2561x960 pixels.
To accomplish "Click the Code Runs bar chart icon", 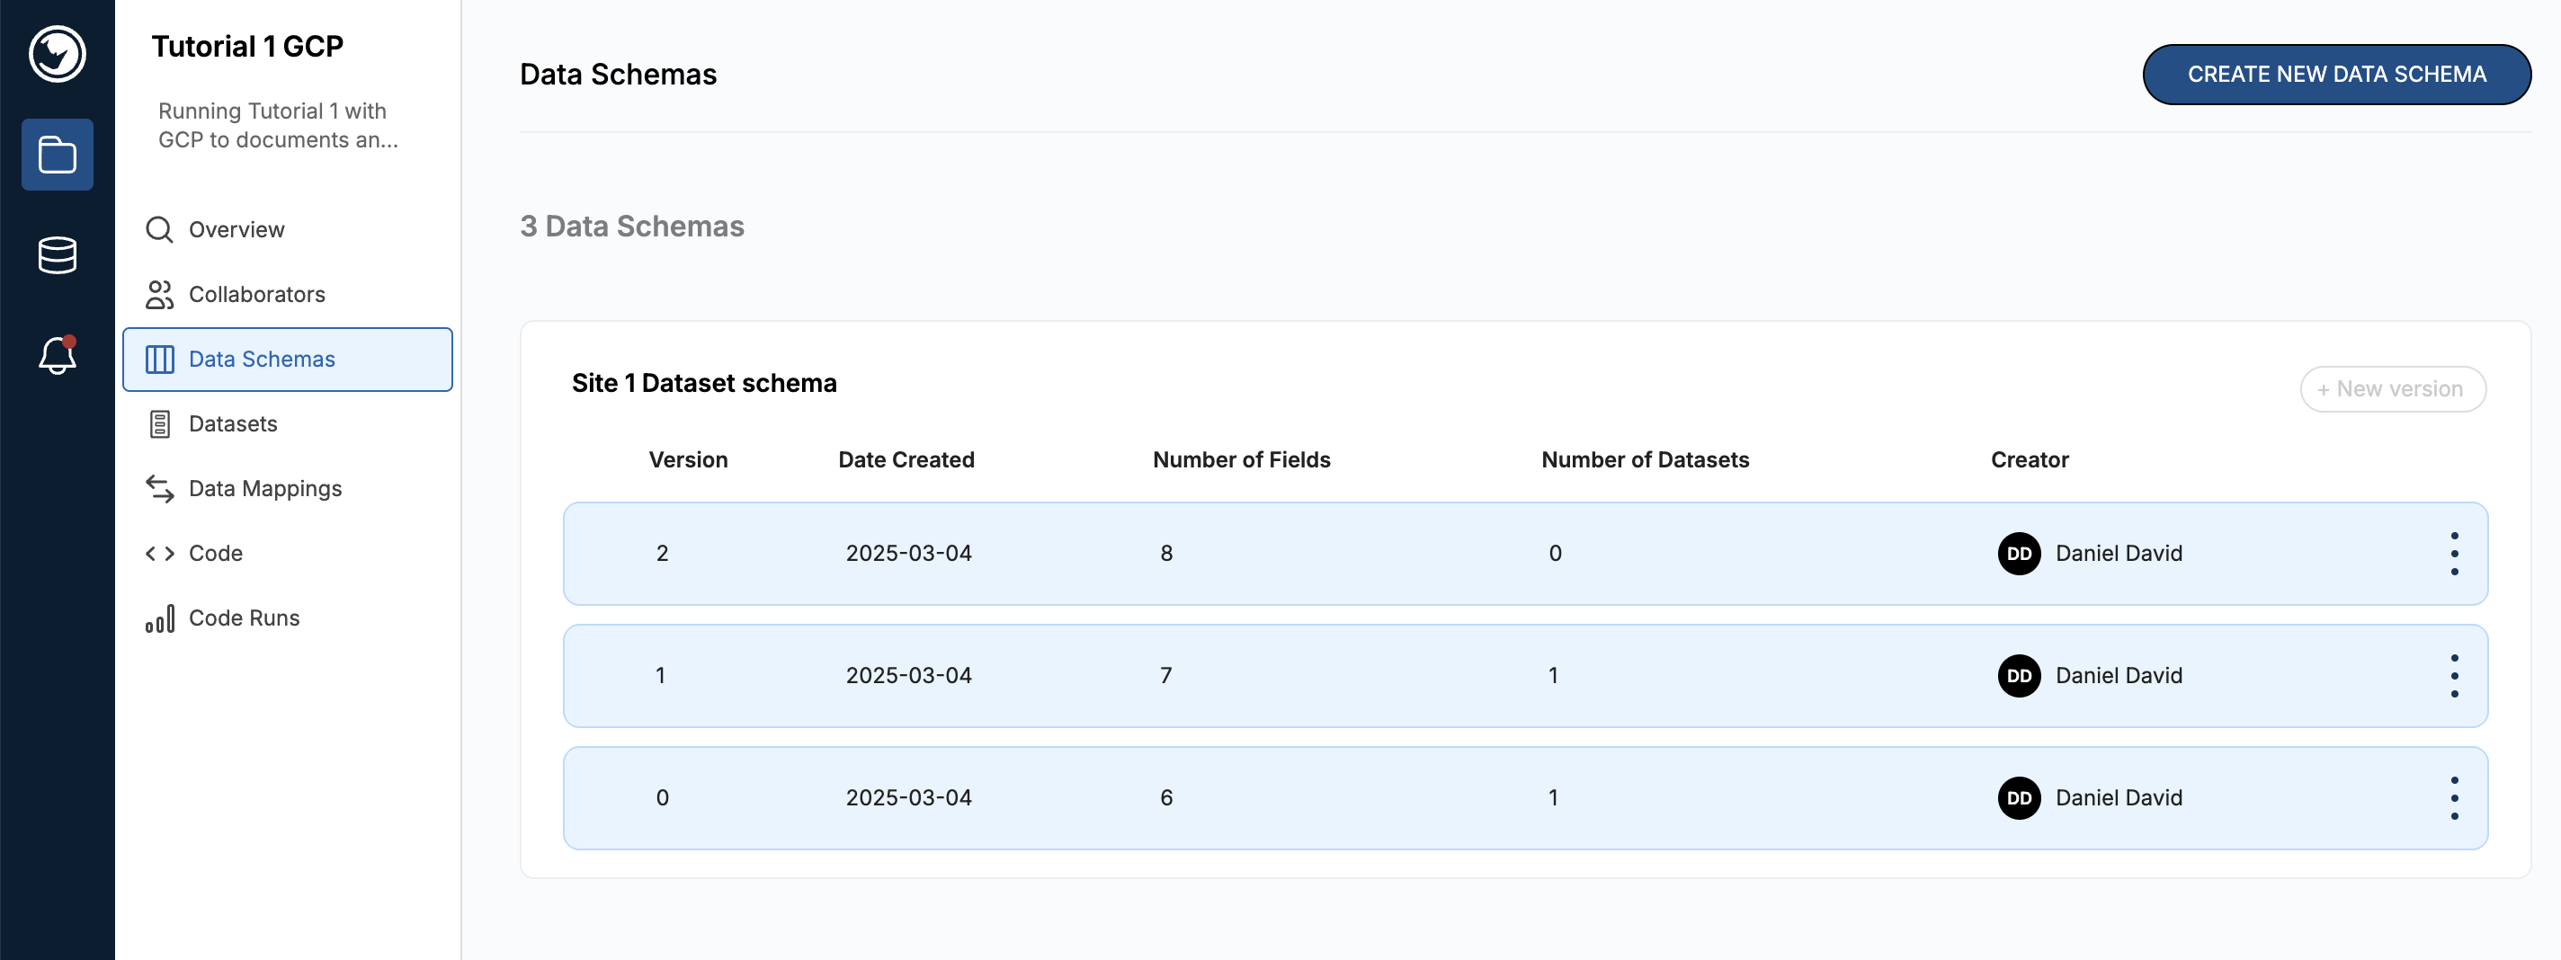I will pos(159,618).
